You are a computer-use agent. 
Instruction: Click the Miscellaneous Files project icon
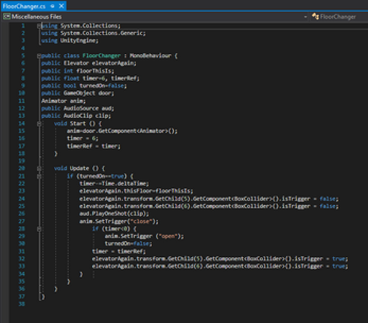point(7,17)
